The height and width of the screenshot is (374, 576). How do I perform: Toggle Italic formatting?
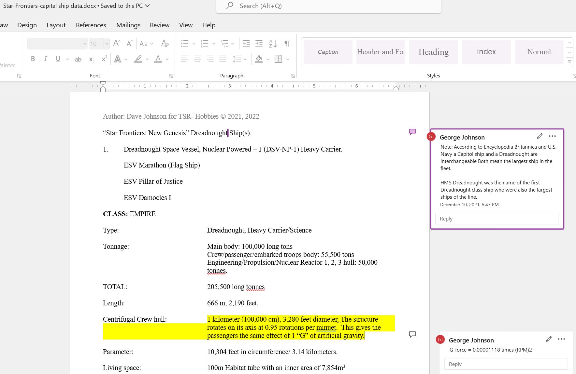point(45,59)
